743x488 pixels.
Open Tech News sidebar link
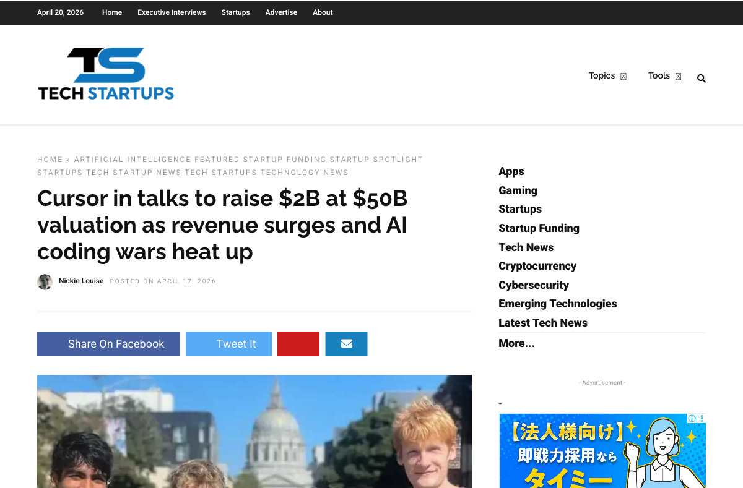[526, 247]
